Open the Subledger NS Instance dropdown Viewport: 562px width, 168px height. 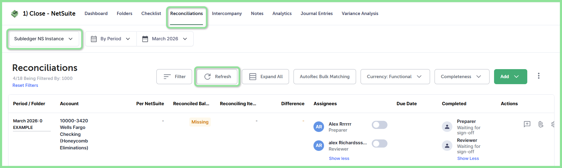(44, 39)
